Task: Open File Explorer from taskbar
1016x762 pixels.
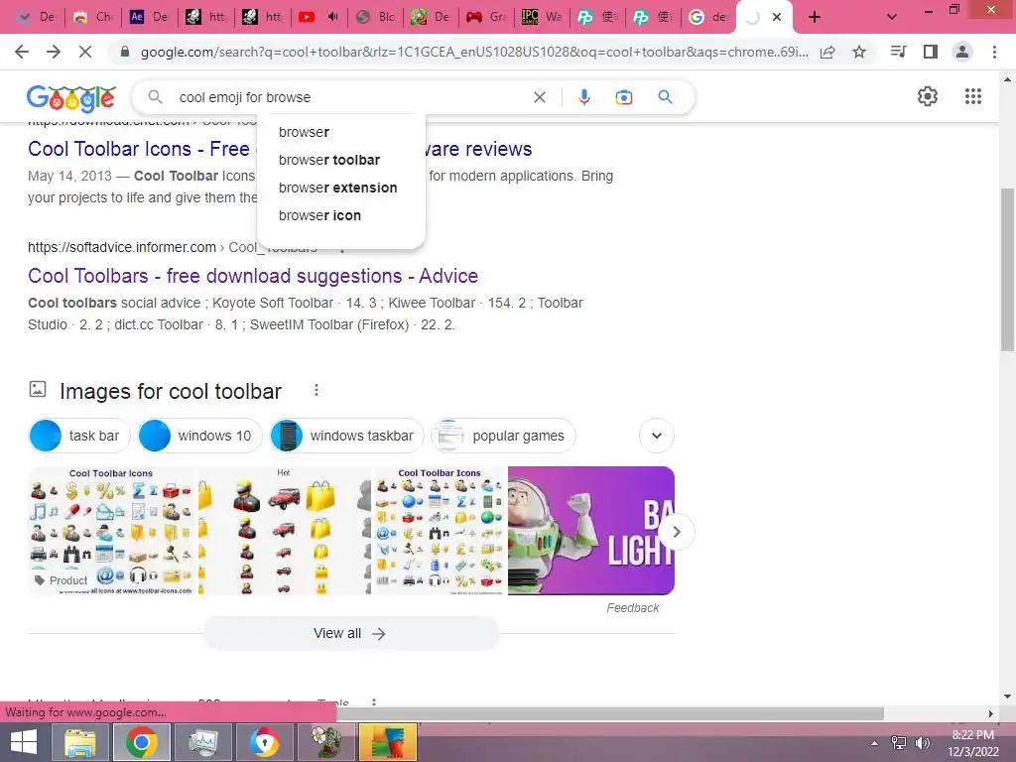Action: pos(80,742)
